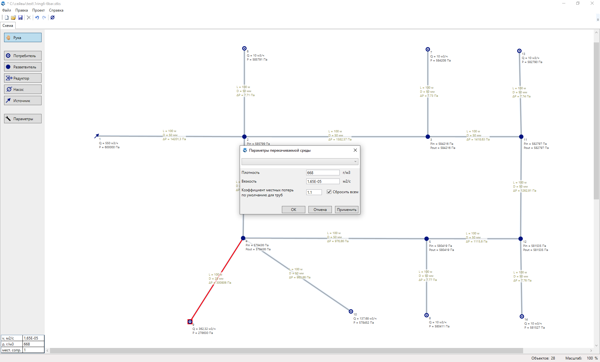This screenshot has width=600, height=362.
Task: Click the Плотность density input field
Action: tap(322, 173)
